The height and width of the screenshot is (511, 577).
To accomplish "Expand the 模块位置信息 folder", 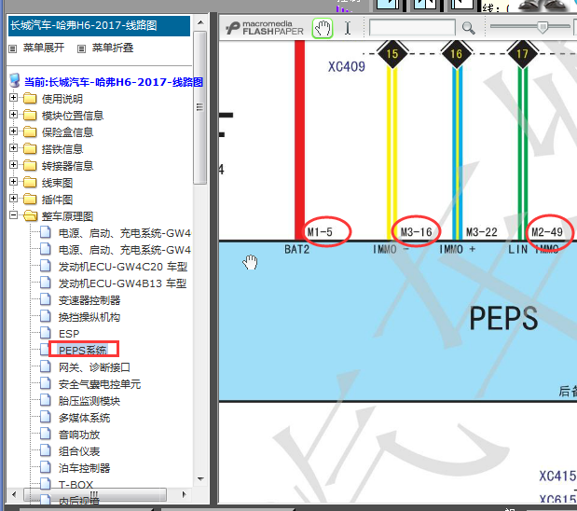I will (x=13, y=115).
